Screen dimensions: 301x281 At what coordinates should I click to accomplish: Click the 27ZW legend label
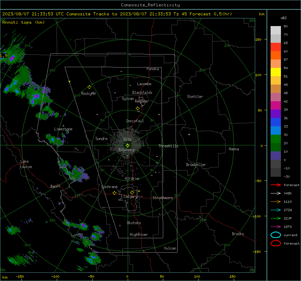[288, 210]
